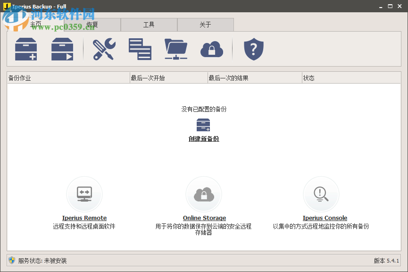Switch to the 恢复 tab
This screenshot has width=408, height=272.
pyautogui.click(x=92, y=25)
